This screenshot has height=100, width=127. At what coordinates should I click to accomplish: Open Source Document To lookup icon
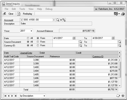point(120,42)
